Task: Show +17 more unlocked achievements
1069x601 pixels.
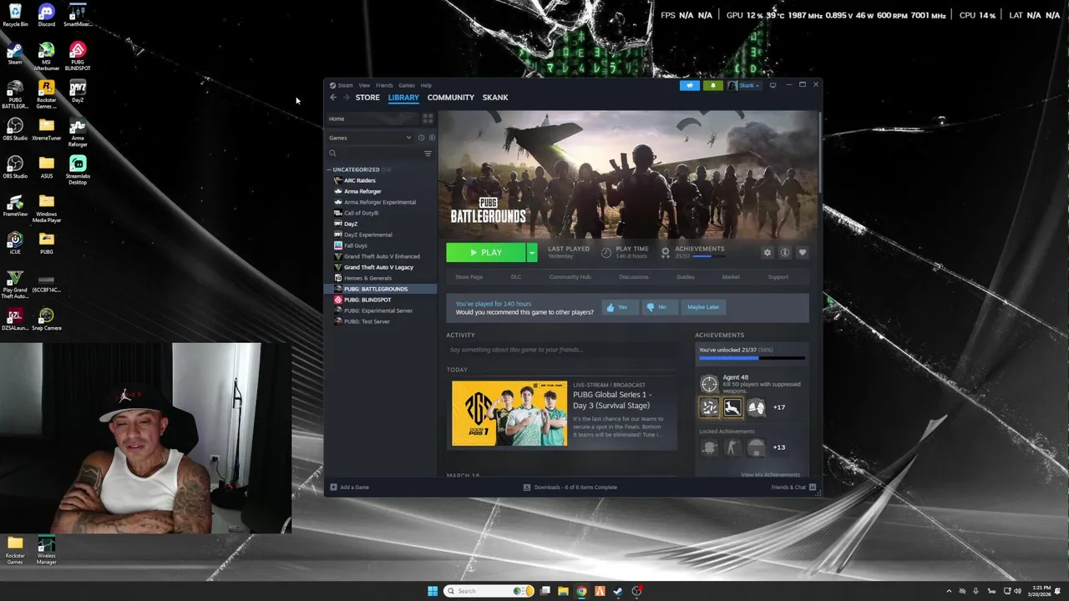Action: click(x=779, y=407)
